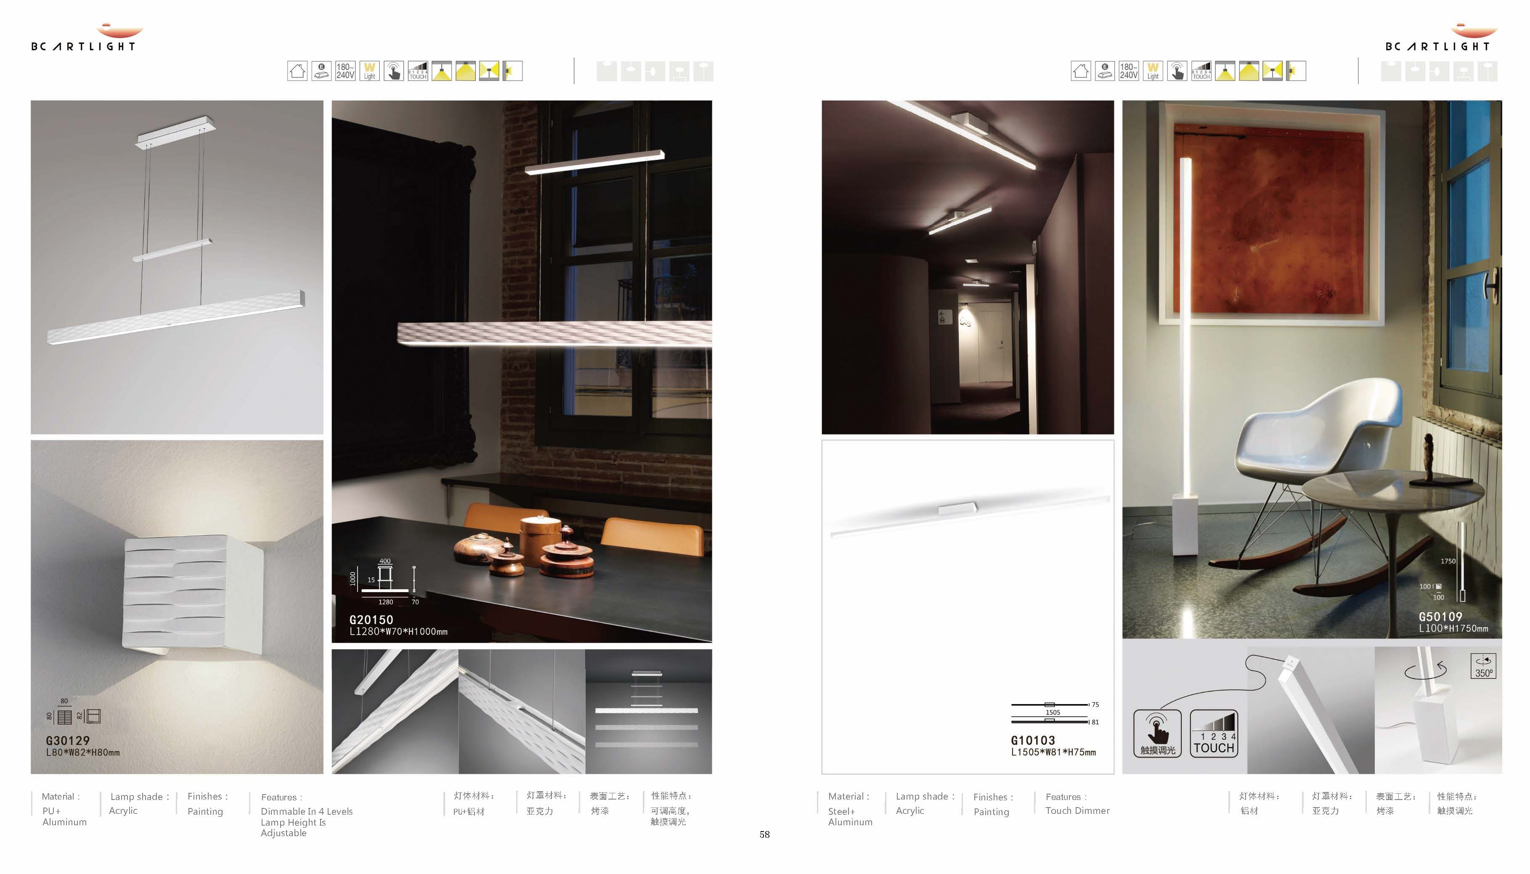Click the left page's wall-mounted side light icon
Viewport: 1530px width, 874px height.
(513, 71)
